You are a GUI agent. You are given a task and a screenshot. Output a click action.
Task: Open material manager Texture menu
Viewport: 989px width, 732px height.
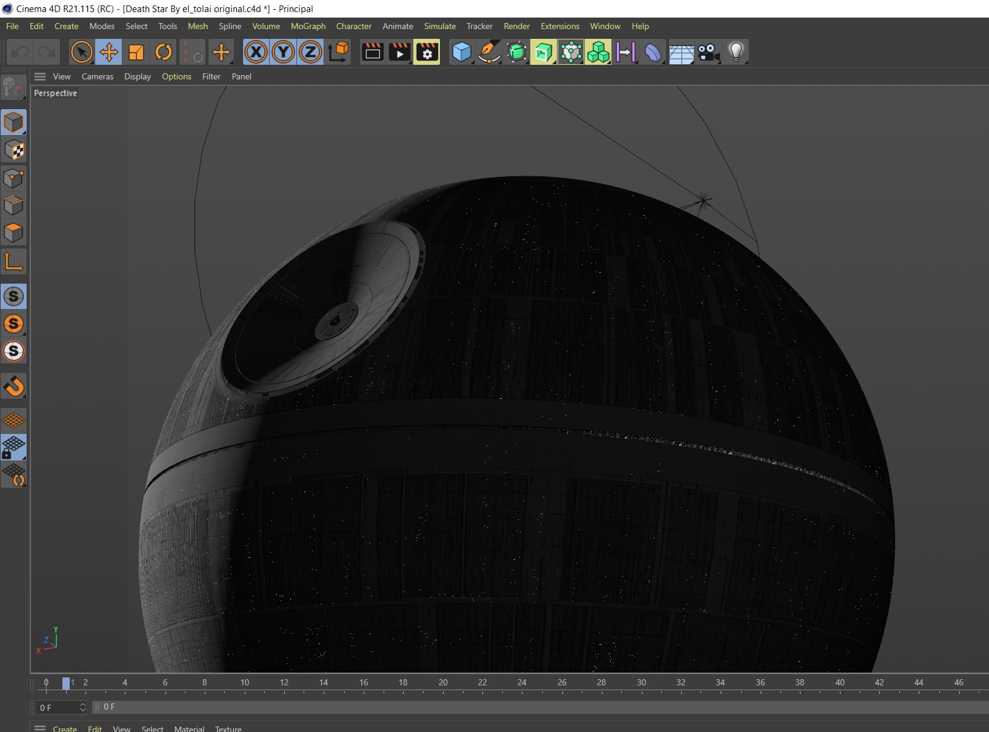coord(228,728)
